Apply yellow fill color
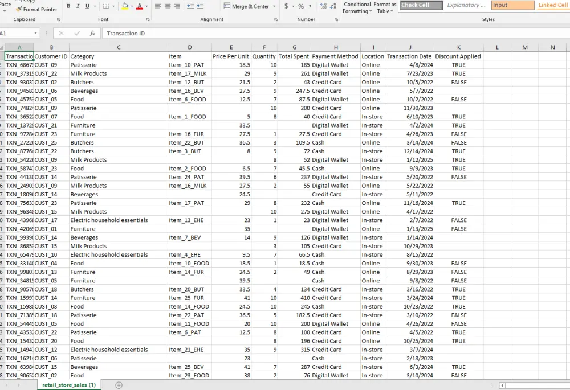The height and width of the screenshot is (390, 570). [125, 6]
